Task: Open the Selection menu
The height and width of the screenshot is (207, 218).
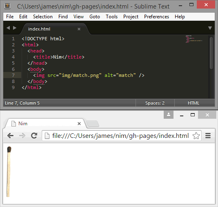Action: coord(43,17)
